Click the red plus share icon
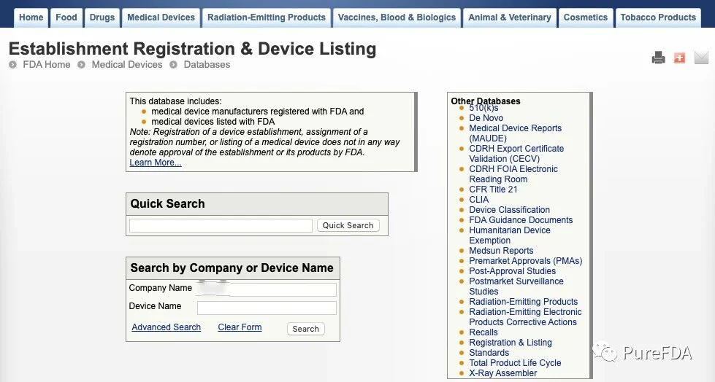The image size is (715, 382). [x=679, y=58]
